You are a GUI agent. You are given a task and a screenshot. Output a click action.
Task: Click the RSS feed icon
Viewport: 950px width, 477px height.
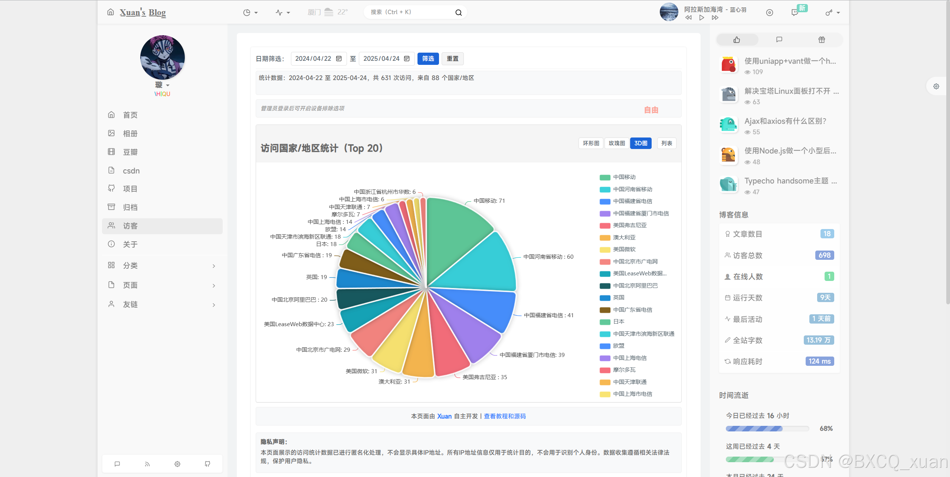click(147, 464)
